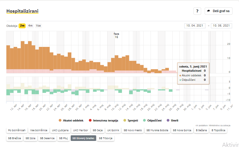Open the end date field 10. 06. 2021
The image size is (239, 148).
coord(221,26)
